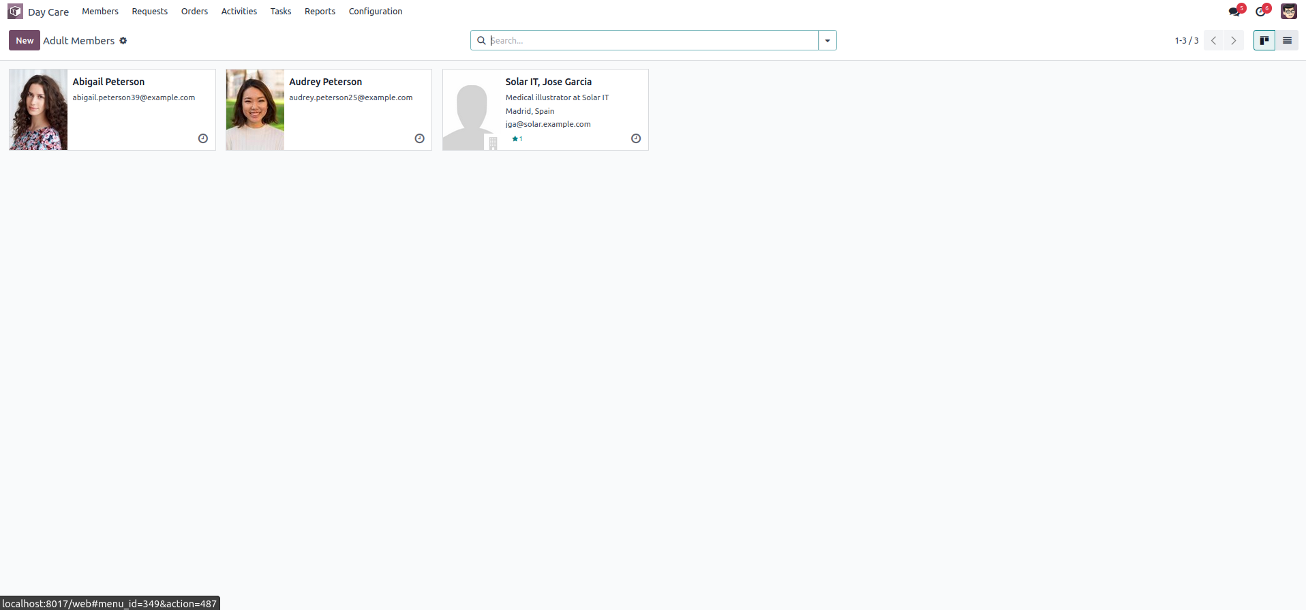This screenshot has height=610, width=1306.
Task: Open Adult Members settings gear
Action: tap(123, 41)
